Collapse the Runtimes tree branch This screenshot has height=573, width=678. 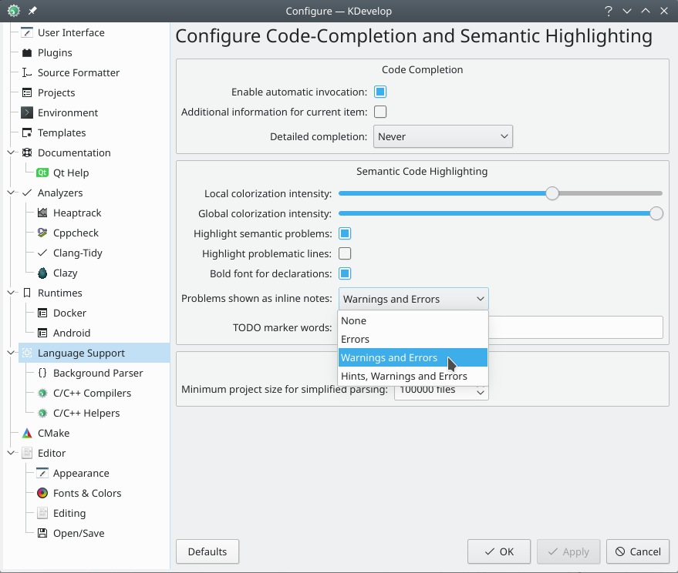click(x=11, y=293)
